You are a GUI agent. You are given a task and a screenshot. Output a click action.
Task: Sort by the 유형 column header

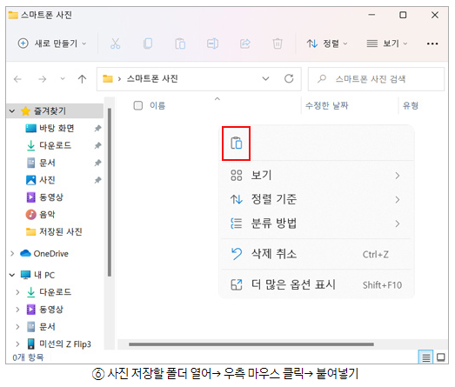click(x=411, y=105)
